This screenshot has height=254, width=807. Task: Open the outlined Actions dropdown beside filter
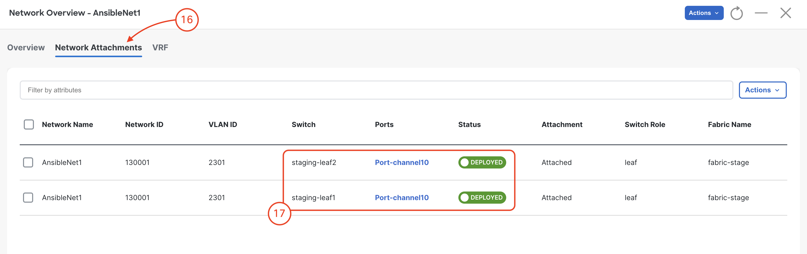pyautogui.click(x=762, y=90)
